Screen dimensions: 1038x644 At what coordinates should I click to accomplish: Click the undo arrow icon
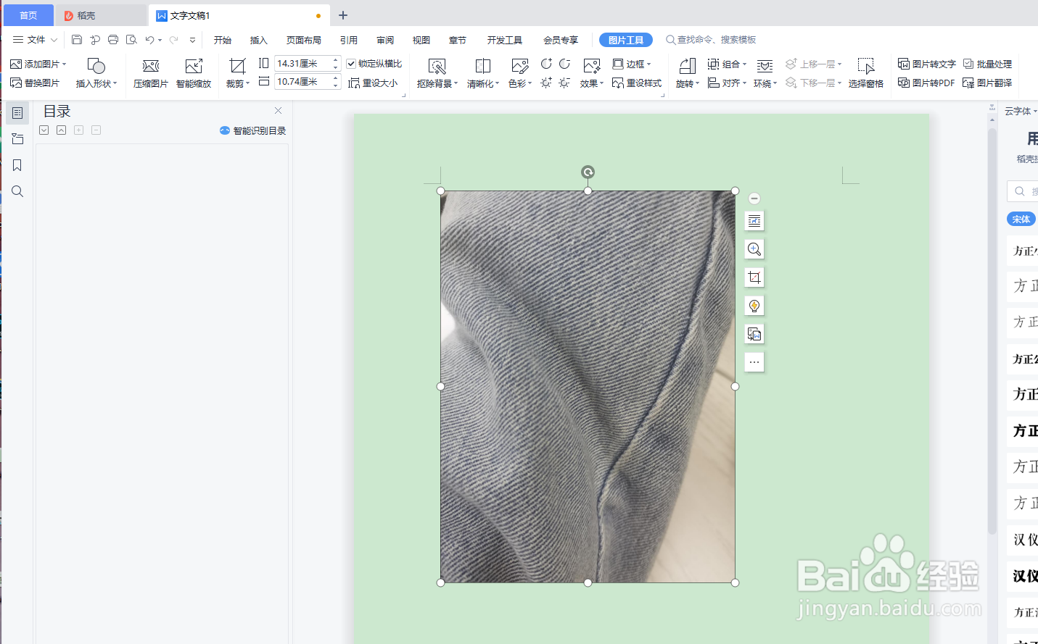(149, 40)
